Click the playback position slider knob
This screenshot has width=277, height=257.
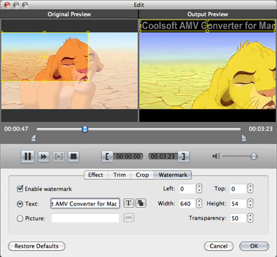pyautogui.click(x=85, y=129)
